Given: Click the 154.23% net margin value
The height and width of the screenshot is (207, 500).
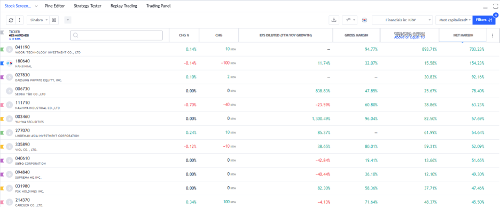Looking at the screenshot, I should coord(476,63).
